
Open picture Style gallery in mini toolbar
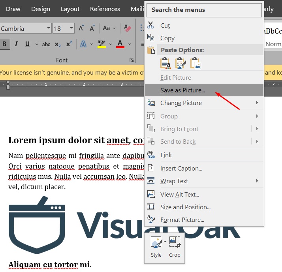tap(156, 247)
